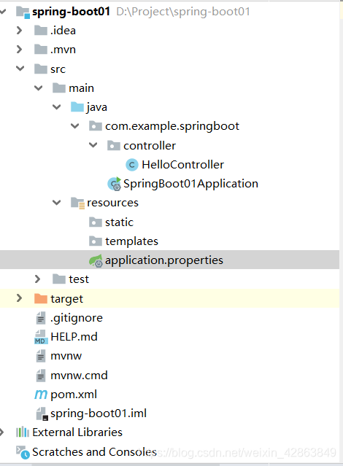Collapse the controller package
Screen dimensions: 343x466
(x=93, y=145)
